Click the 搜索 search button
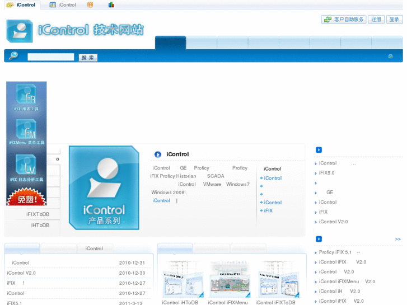 [x=88, y=58]
